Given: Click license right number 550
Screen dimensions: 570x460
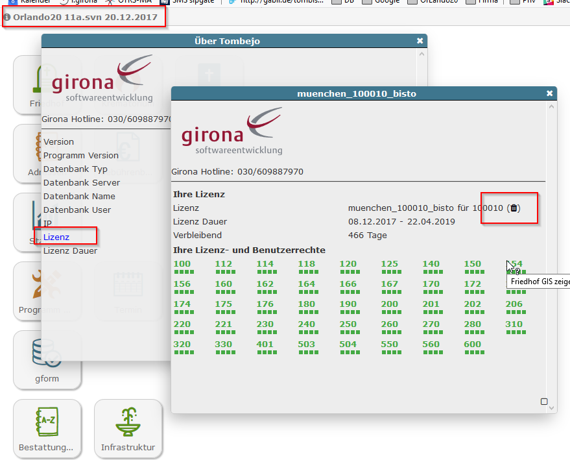Looking at the screenshot, I should point(389,344).
